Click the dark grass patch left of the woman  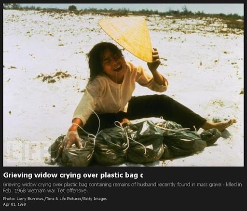tap(54, 76)
